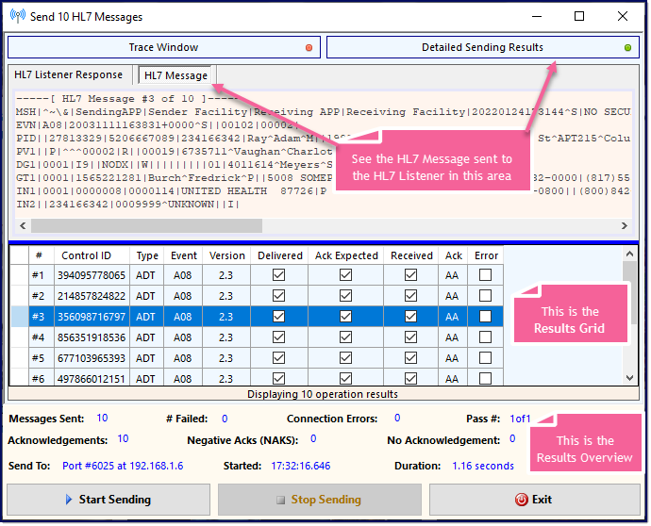Toggle Detailed Sending Results button
The image size is (651, 526).
coord(483,47)
